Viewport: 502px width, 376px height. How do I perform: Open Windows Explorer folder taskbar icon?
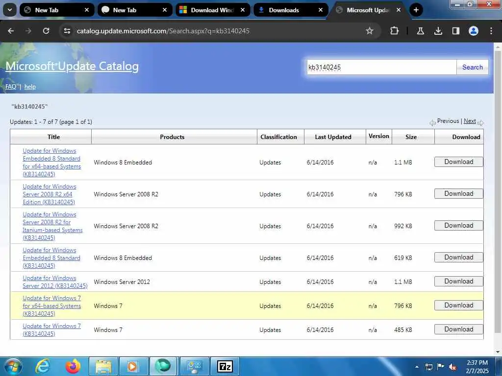click(x=103, y=366)
